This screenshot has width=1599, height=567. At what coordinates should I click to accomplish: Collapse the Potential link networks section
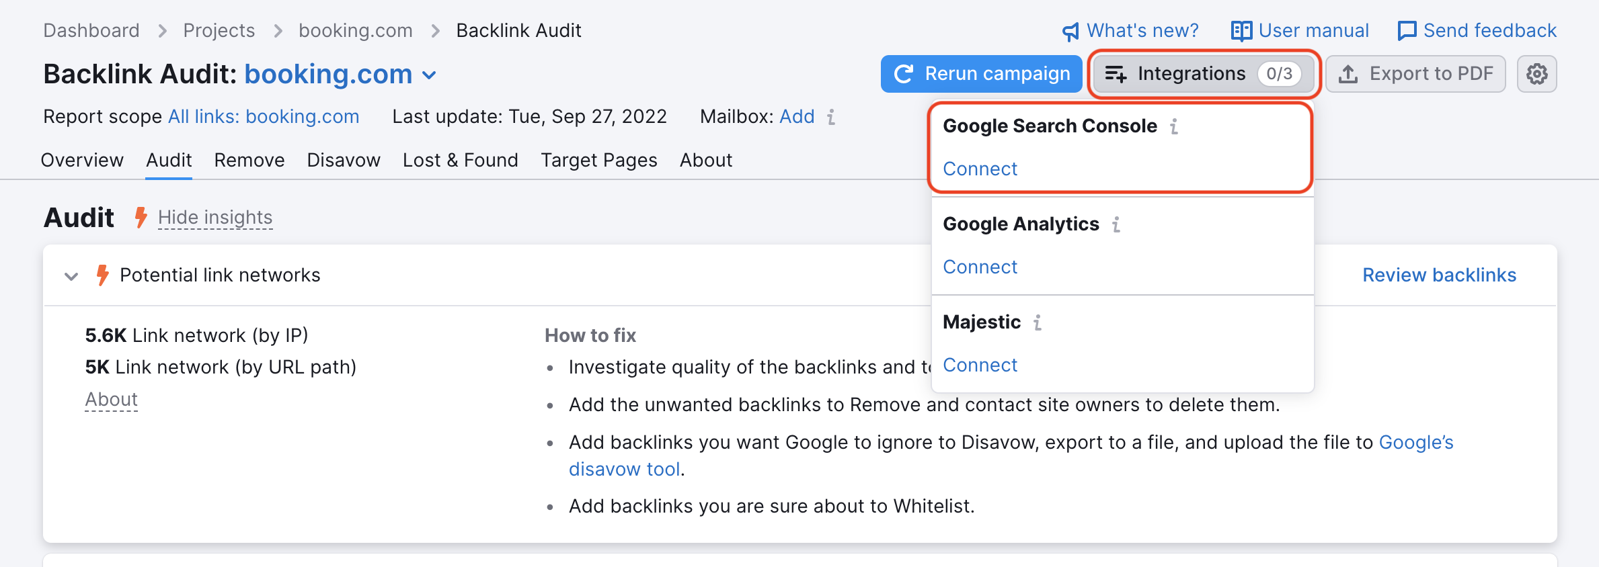[x=71, y=275]
